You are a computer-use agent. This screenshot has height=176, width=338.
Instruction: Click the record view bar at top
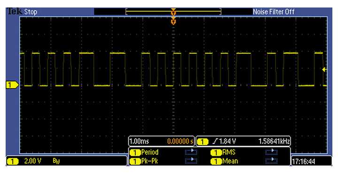(x=173, y=12)
